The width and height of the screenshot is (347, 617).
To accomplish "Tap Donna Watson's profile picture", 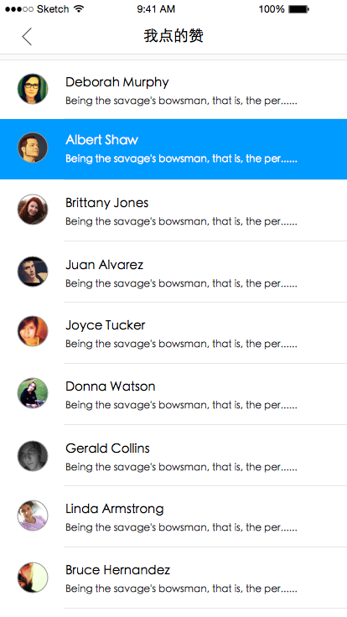I will click(33, 393).
